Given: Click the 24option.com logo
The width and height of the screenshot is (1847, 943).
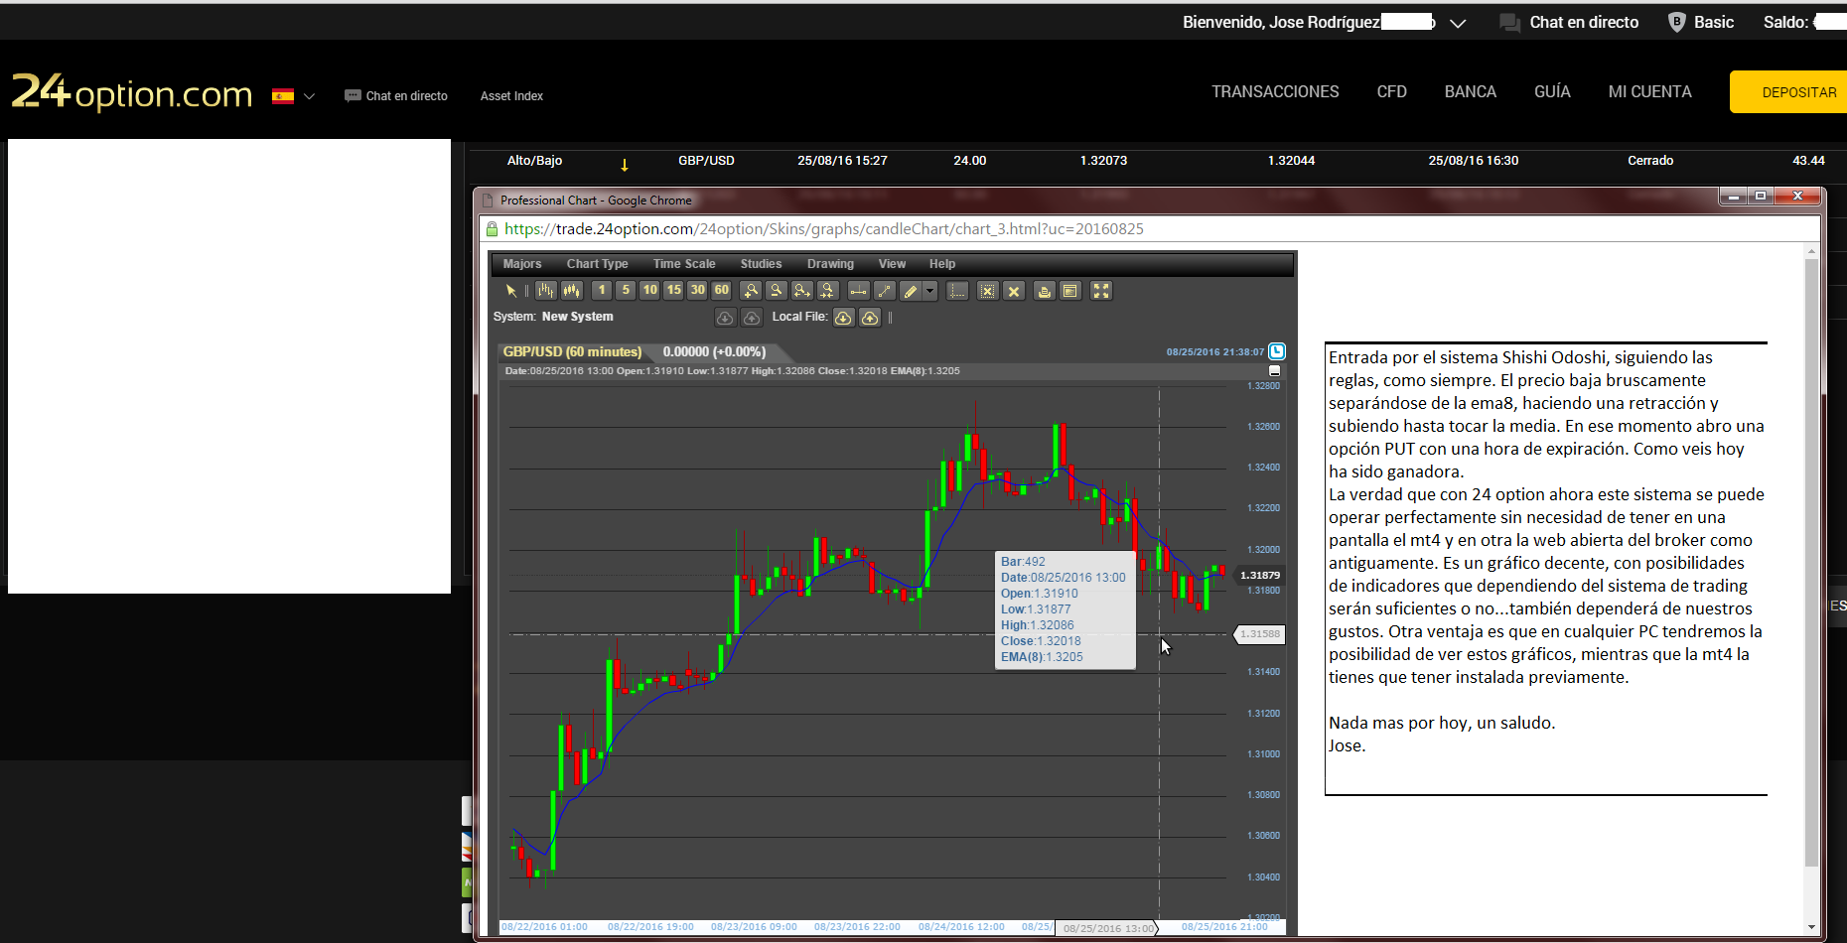Looking at the screenshot, I should point(132,92).
